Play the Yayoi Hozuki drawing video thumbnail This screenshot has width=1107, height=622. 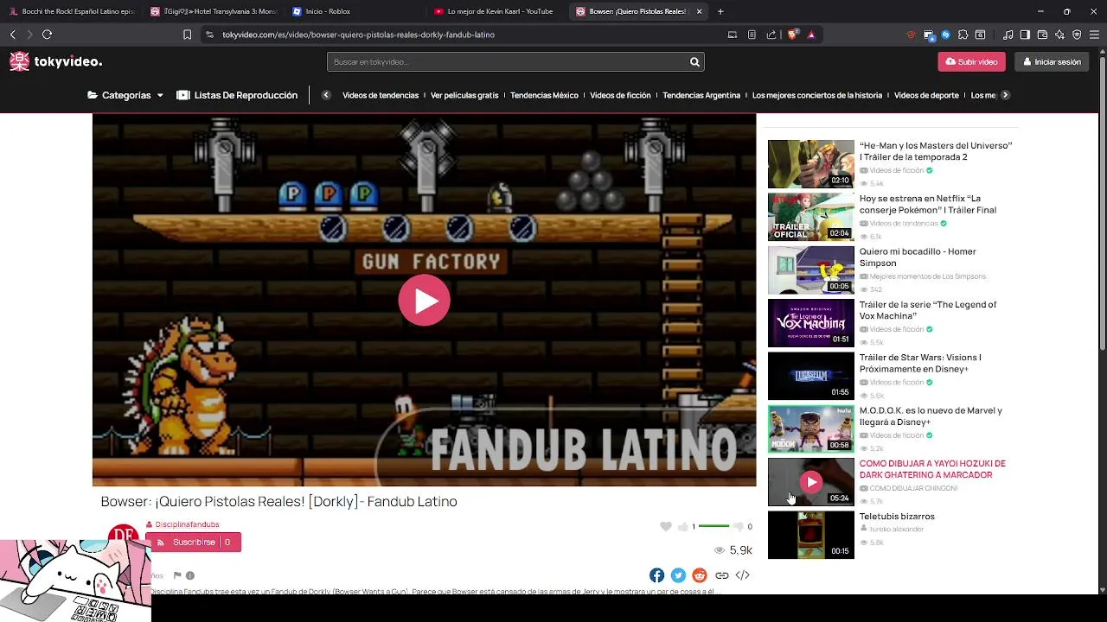point(810,481)
